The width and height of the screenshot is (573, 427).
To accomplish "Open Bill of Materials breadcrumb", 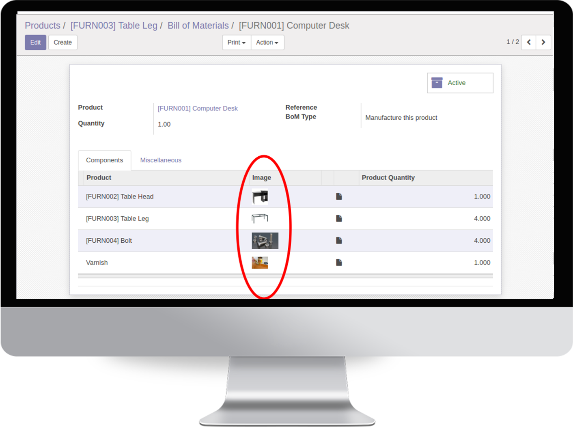I will [198, 26].
